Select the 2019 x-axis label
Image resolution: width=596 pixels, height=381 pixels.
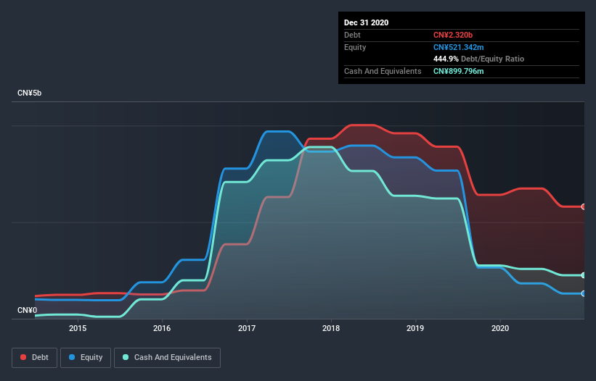click(x=415, y=328)
